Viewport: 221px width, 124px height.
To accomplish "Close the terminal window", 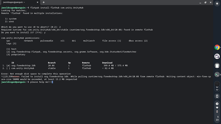I will click(210, 2).
